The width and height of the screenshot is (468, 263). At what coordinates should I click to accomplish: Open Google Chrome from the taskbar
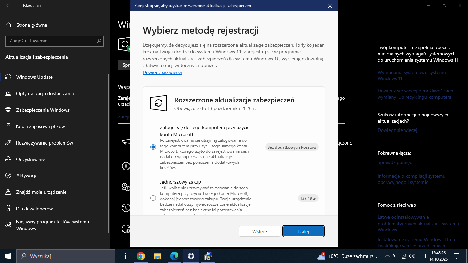pyautogui.click(x=140, y=256)
